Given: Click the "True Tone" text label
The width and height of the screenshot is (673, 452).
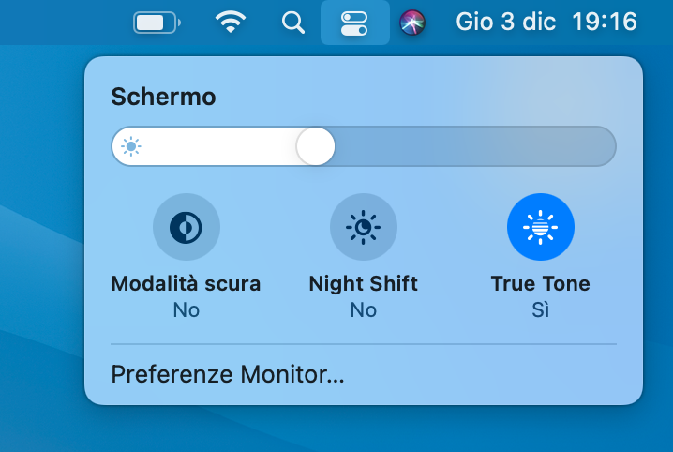Looking at the screenshot, I should coord(540,283).
